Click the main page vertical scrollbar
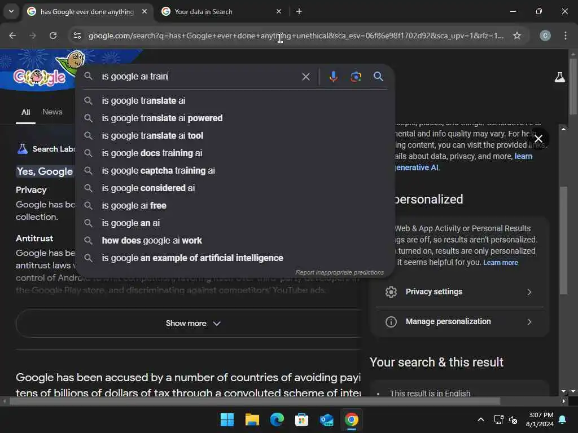This screenshot has width=578, height=433. coord(573,86)
